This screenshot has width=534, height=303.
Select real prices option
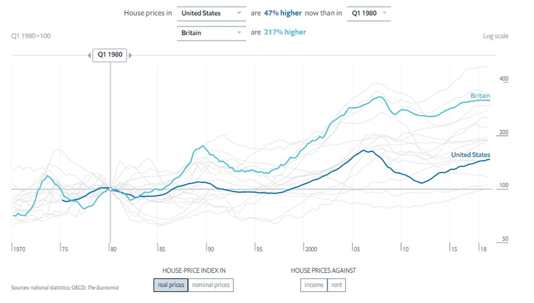point(171,284)
